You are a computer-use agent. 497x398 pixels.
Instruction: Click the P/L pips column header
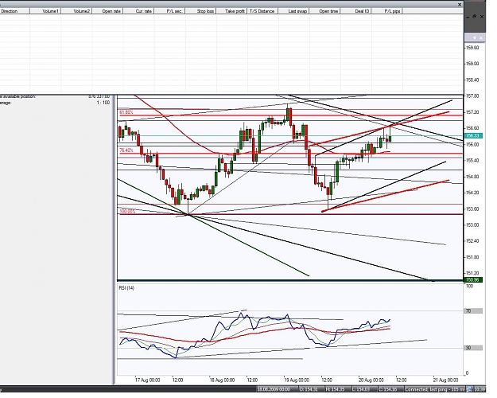click(x=387, y=11)
